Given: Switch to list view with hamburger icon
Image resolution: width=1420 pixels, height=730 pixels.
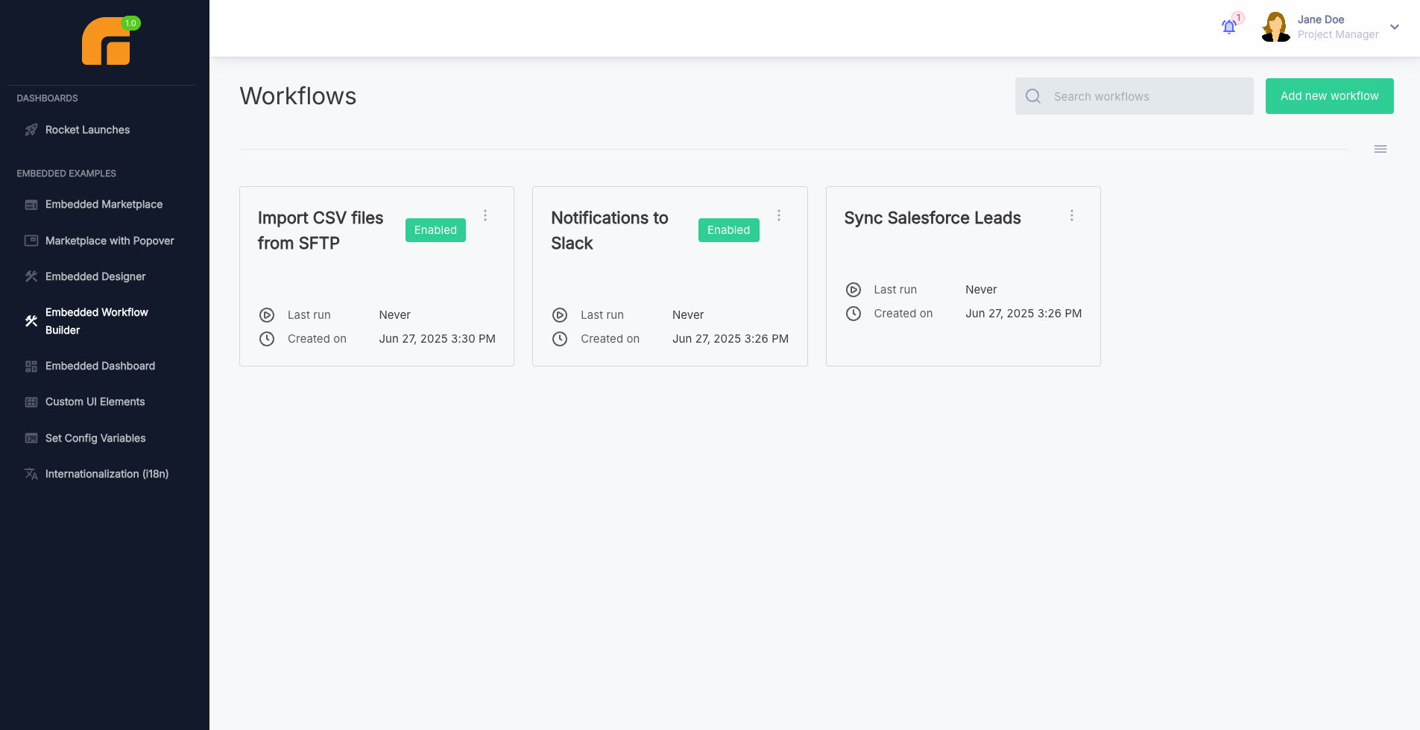Looking at the screenshot, I should point(1380,148).
